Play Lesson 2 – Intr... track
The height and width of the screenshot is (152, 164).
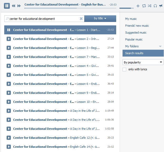[9, 39]
